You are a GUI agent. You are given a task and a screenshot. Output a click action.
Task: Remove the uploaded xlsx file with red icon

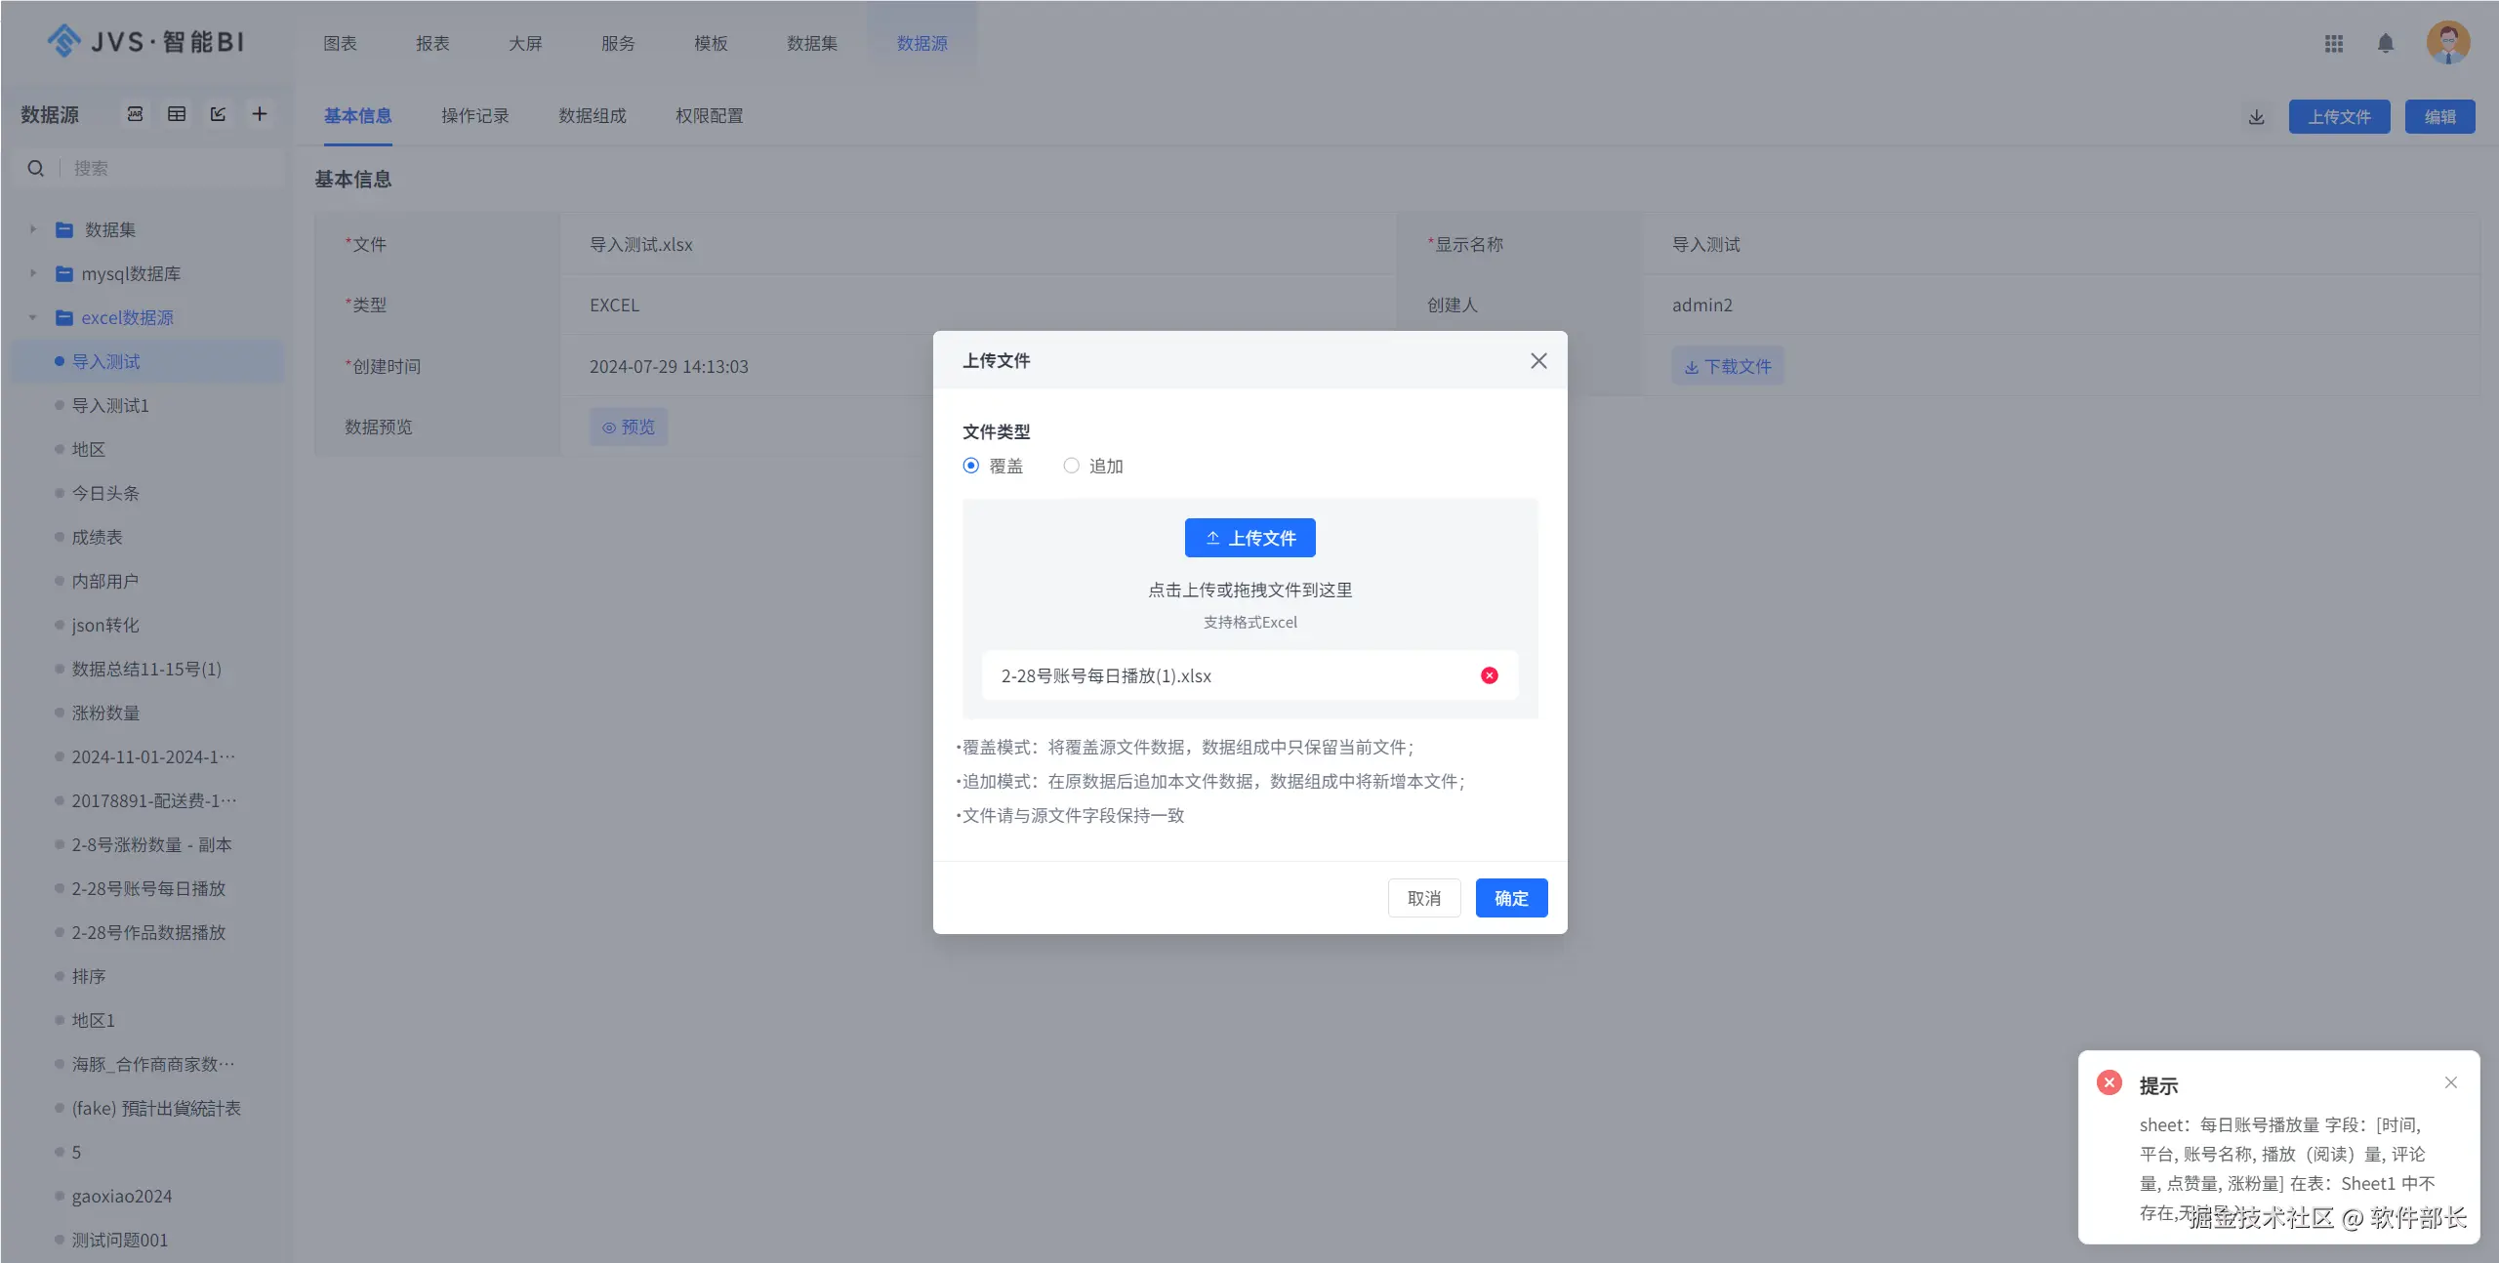(1489, 675)
